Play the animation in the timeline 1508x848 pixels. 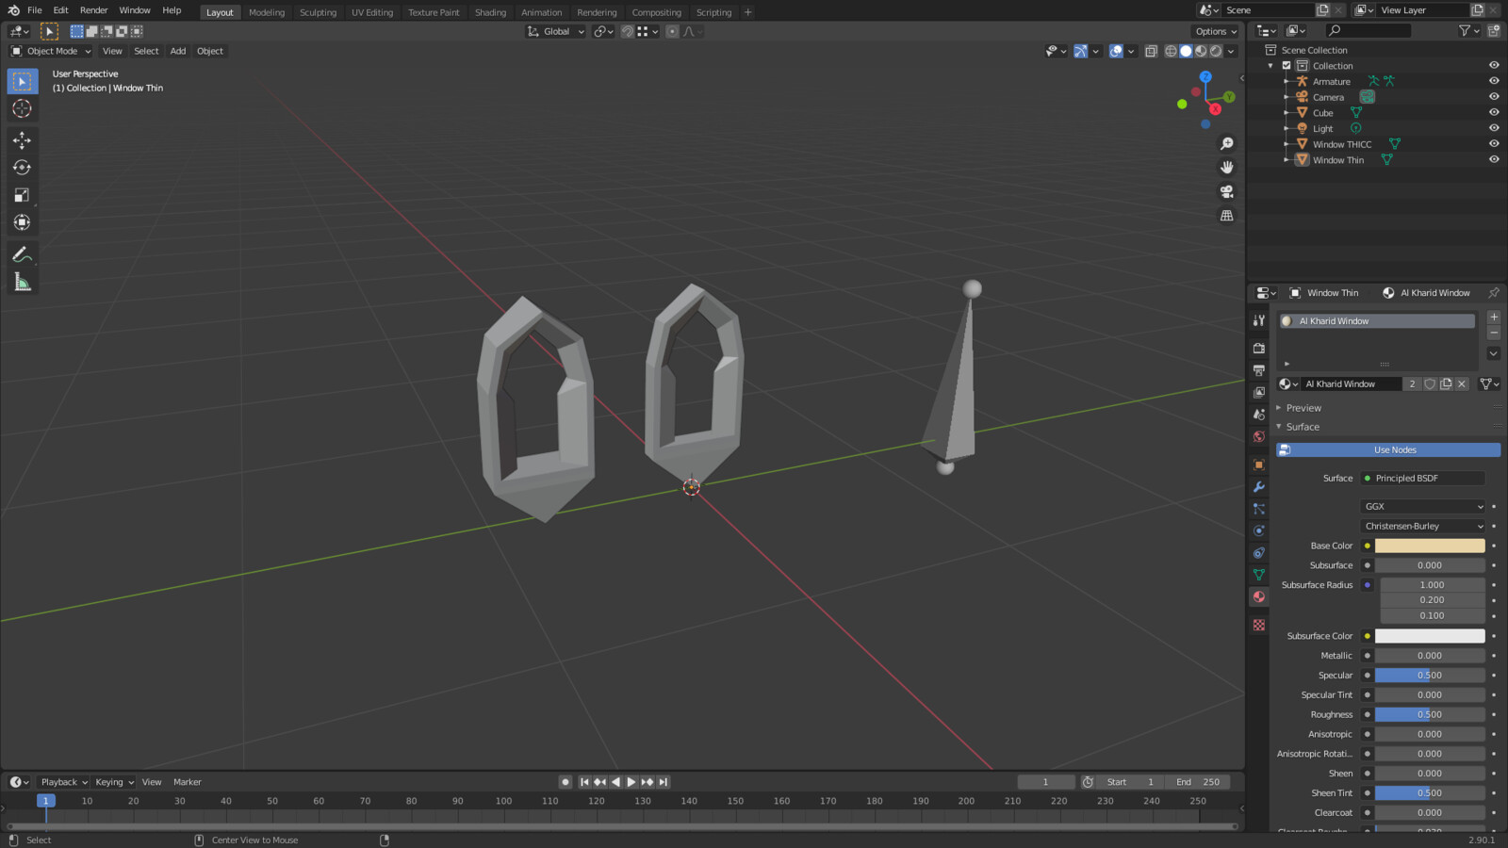coord(631,782)
